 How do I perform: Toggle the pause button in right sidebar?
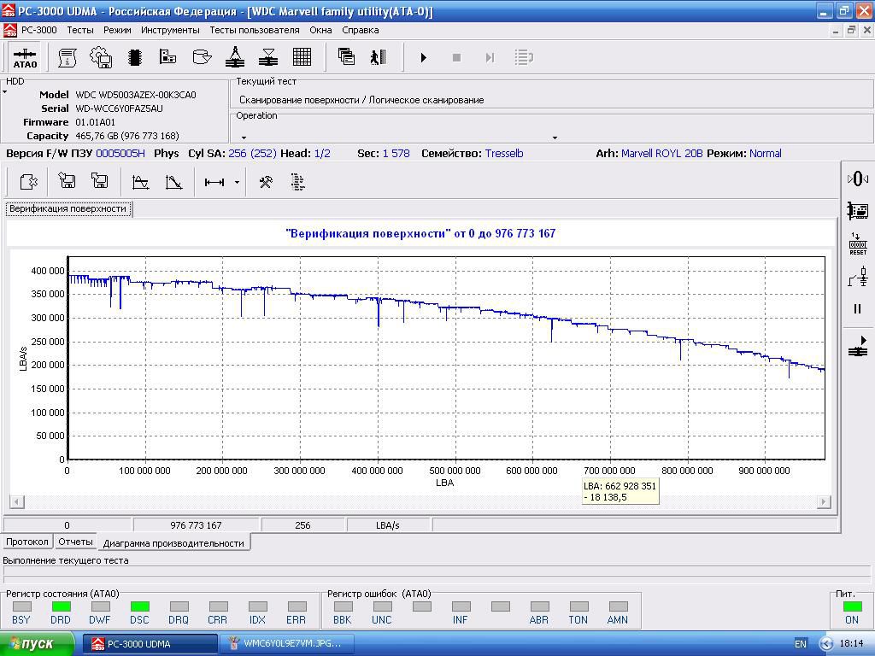pos(857,309)
